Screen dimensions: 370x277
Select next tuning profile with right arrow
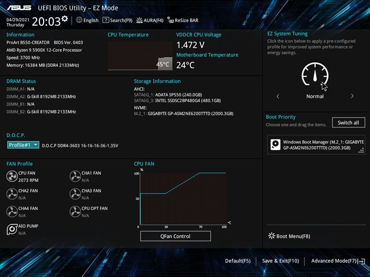click(352, 96)
